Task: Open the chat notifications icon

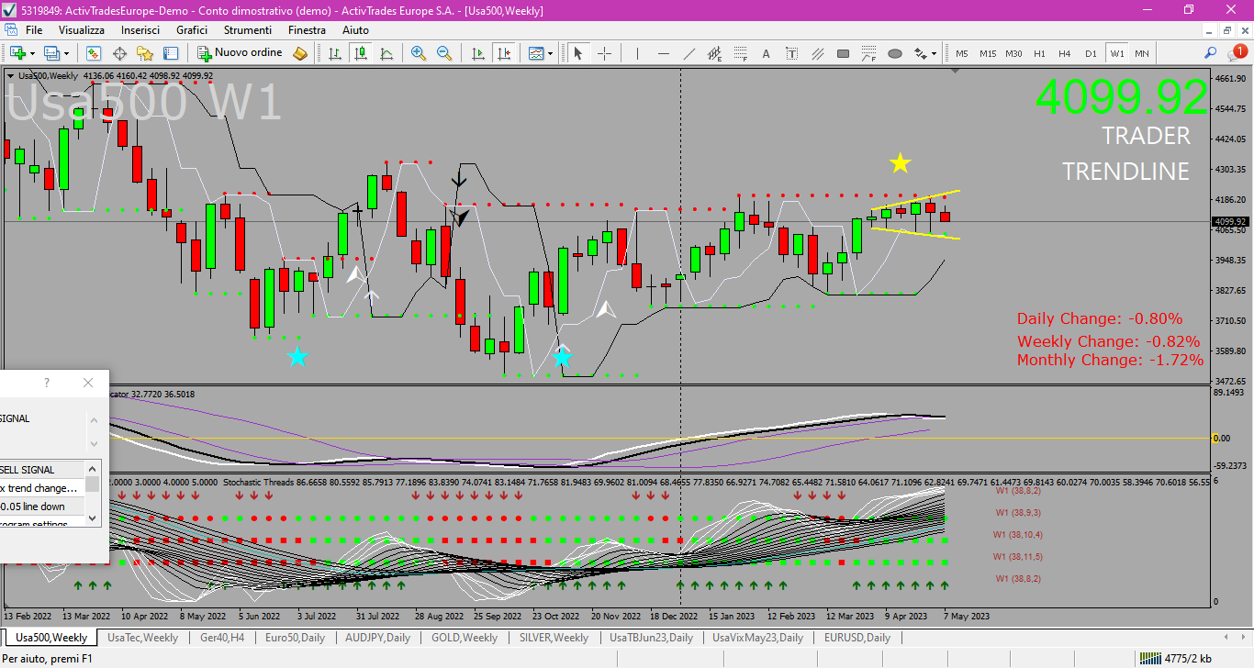Action: (x=1237, y=53)
